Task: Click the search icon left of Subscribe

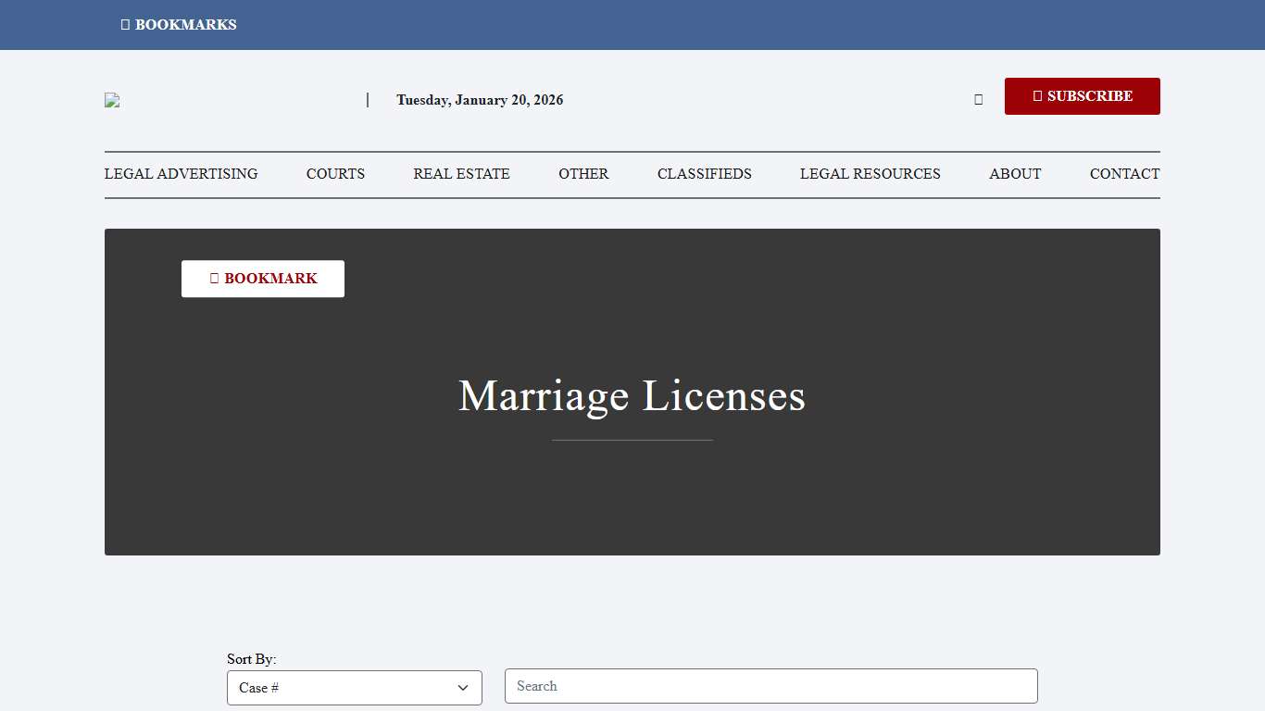Action: click(978, 99)
